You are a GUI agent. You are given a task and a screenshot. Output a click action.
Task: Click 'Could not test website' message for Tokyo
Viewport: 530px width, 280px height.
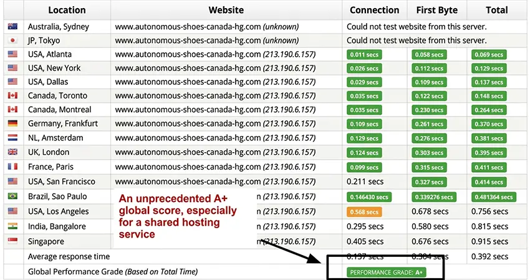417,41
